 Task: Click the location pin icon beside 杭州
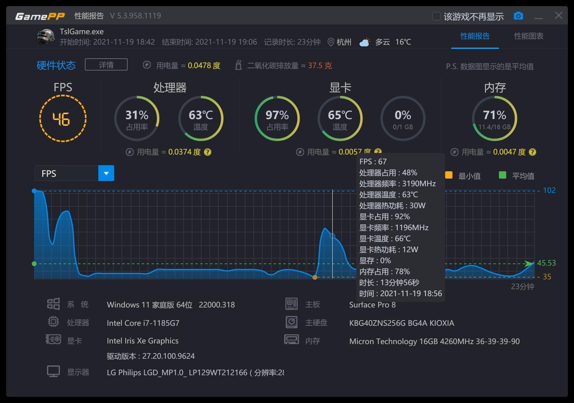pyautogui.click(x=330, y=42)
